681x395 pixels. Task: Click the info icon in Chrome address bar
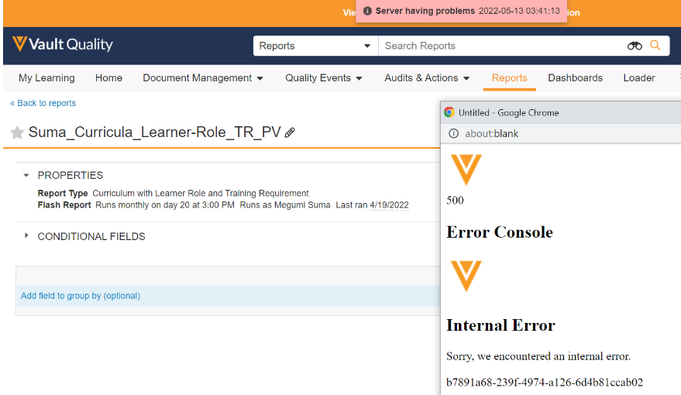pos(453,133)
